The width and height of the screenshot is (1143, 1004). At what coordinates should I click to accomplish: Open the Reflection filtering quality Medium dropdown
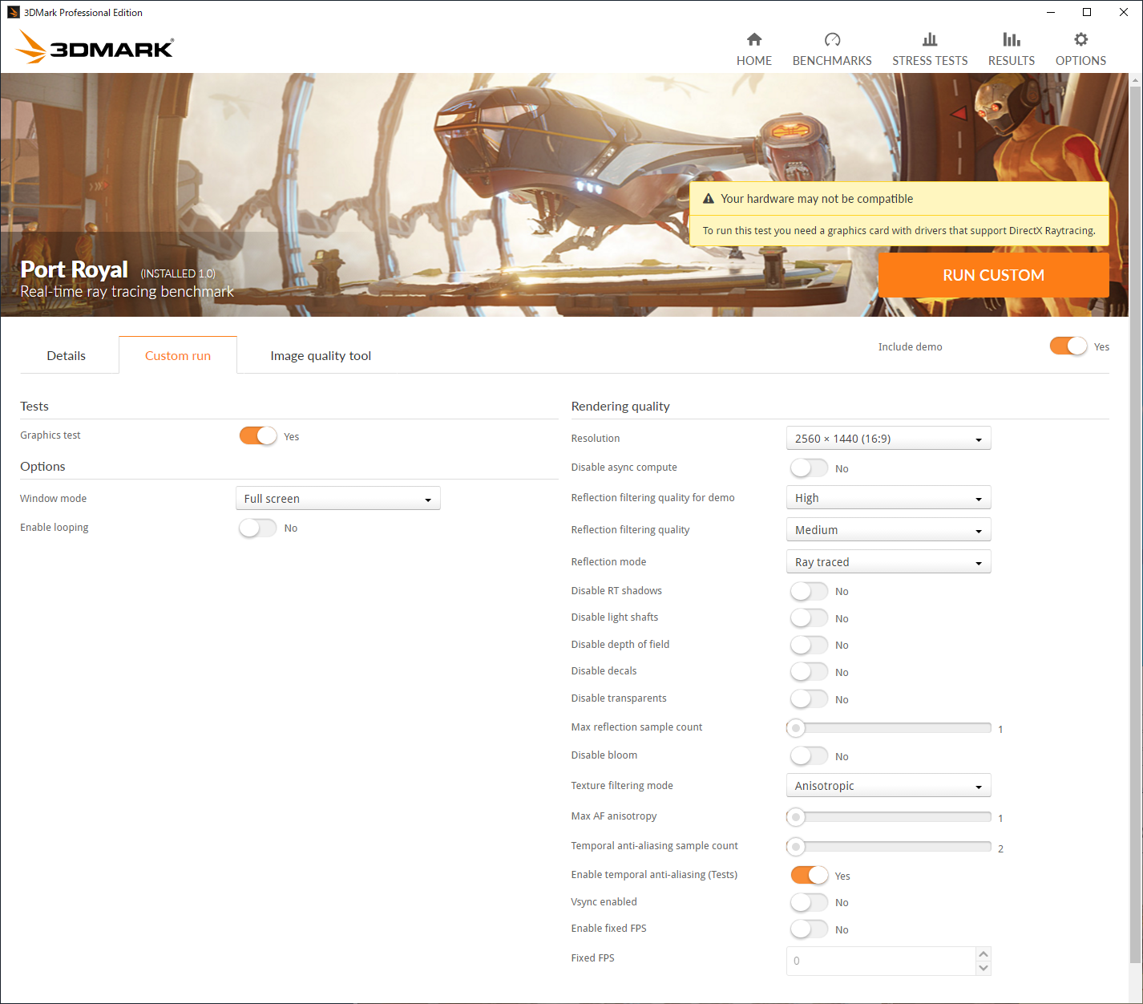point(888,529)
